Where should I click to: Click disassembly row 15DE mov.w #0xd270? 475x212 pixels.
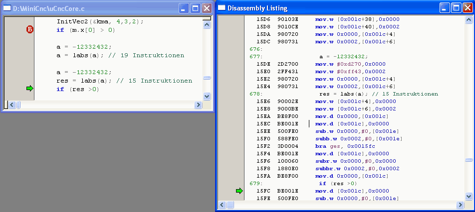(x=321, y=64)
